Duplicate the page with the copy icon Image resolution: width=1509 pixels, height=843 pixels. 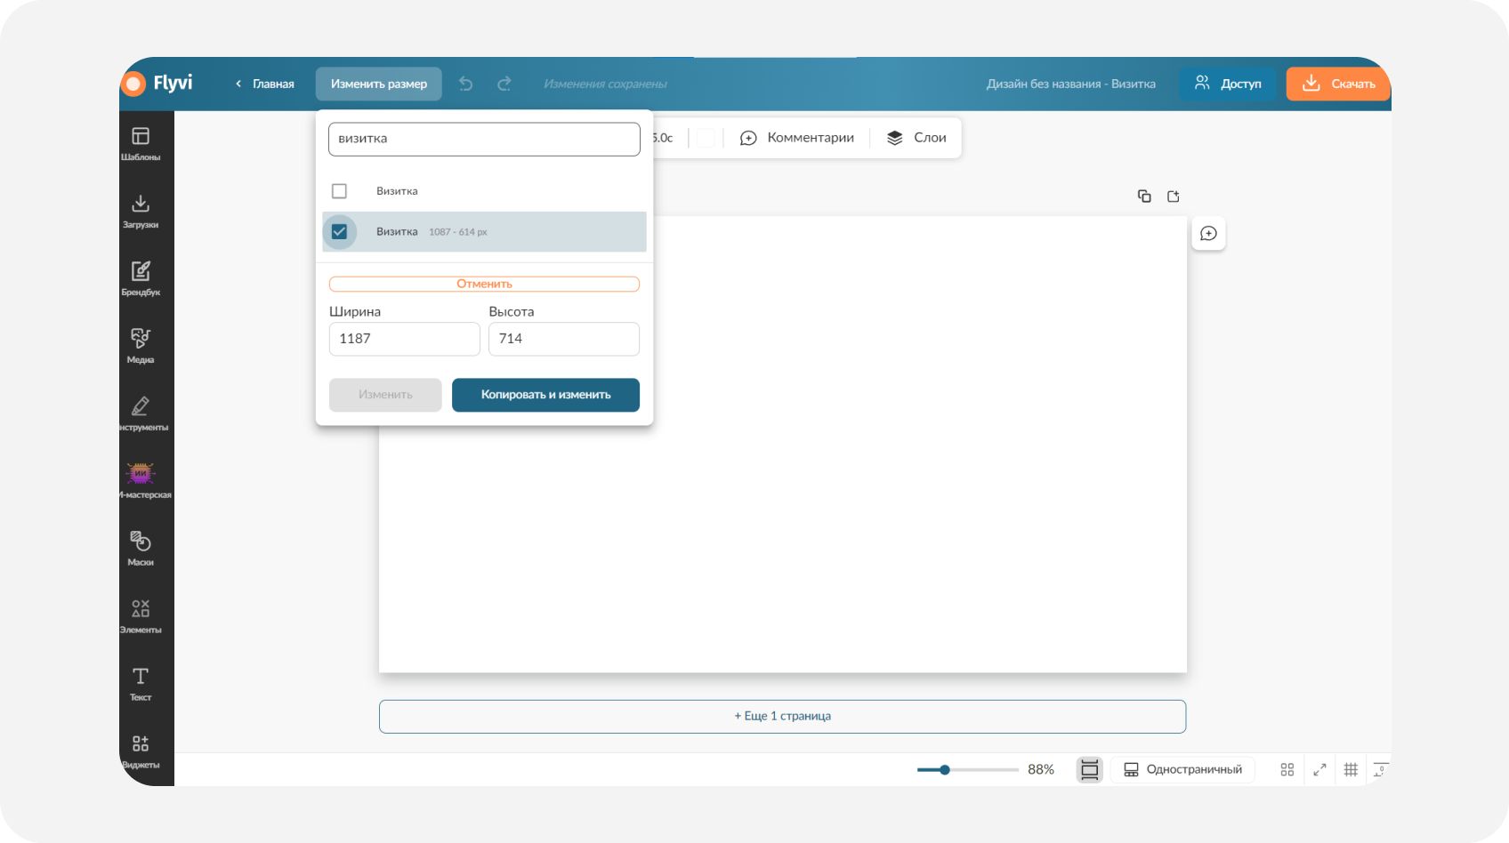[x=1144, y=196]
